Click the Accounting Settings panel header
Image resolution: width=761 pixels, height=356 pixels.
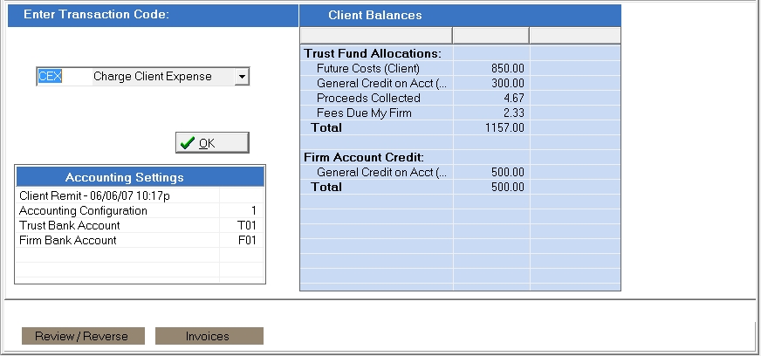point(140,177)
